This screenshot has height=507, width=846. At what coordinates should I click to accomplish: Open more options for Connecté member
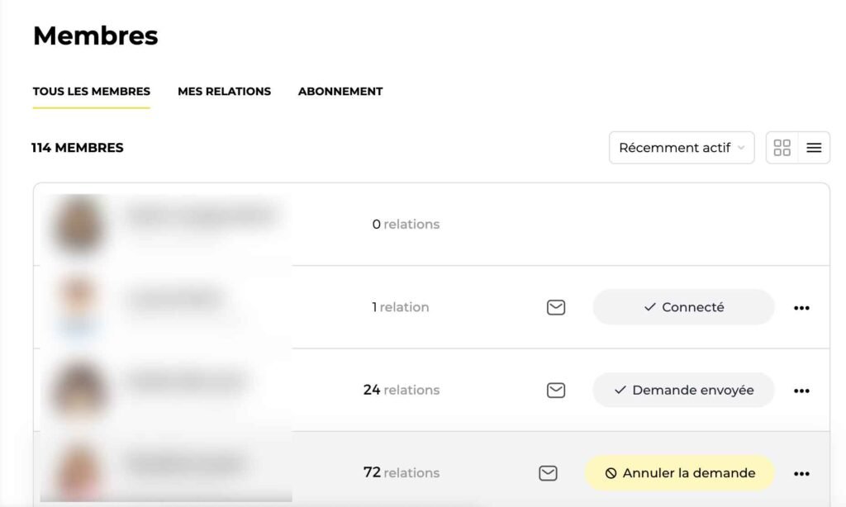pos(801,308)
